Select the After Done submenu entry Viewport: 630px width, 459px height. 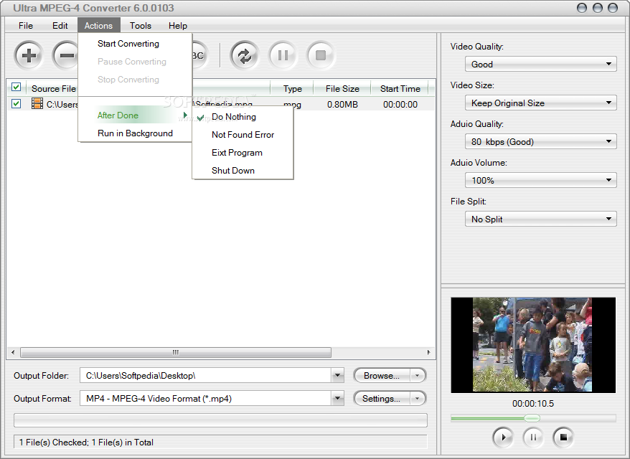(x=135, y=115)
